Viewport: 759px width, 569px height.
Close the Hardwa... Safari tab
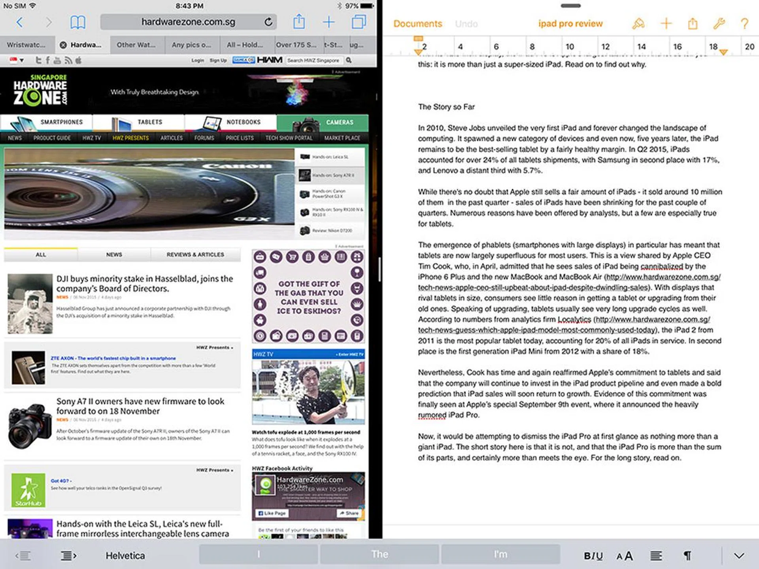[x=63, y=45]
